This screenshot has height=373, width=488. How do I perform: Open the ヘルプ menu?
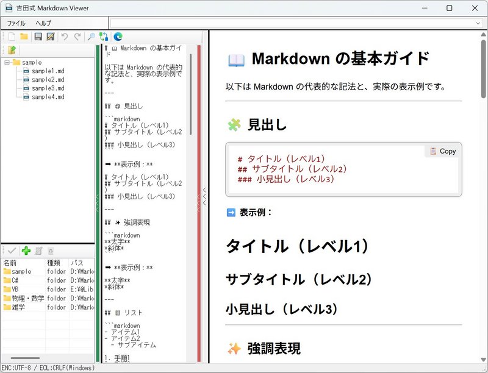[43, 23]
